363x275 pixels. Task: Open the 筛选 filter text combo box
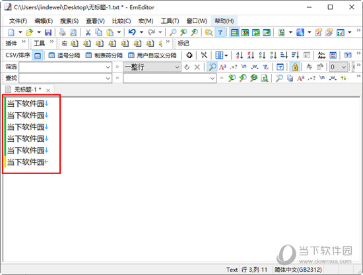click(x=65, y=67)
